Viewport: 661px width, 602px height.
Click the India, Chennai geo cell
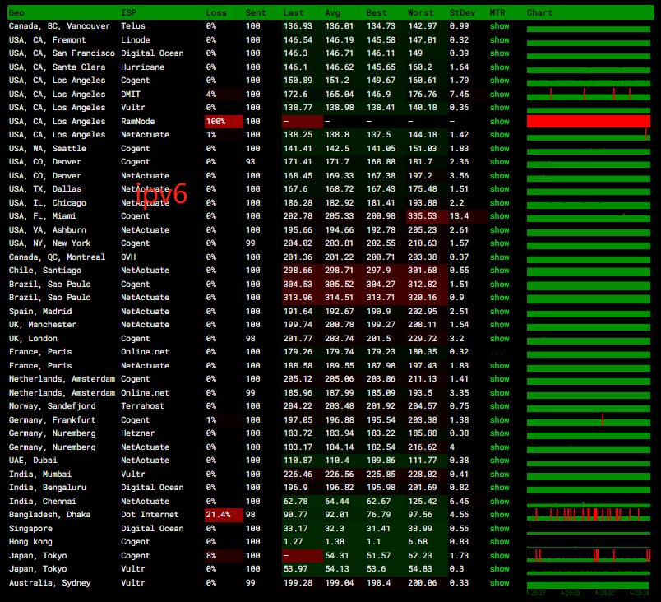coord(43,501)
